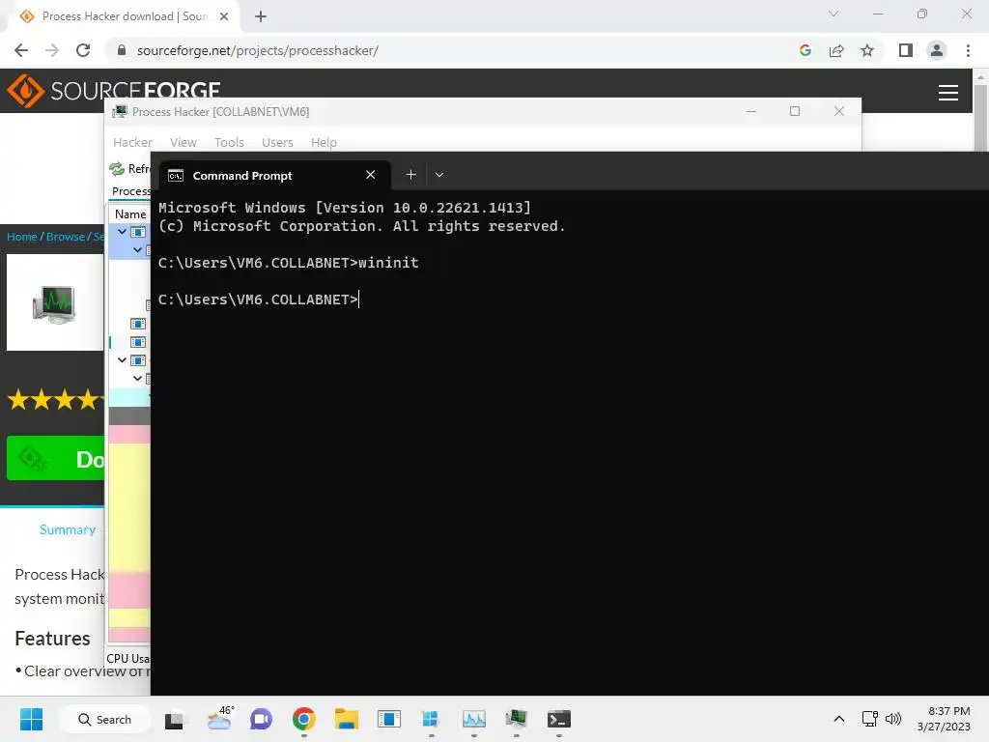
Task: Switch to Terminal on the taskbar
Action: [x=559, y=719]
